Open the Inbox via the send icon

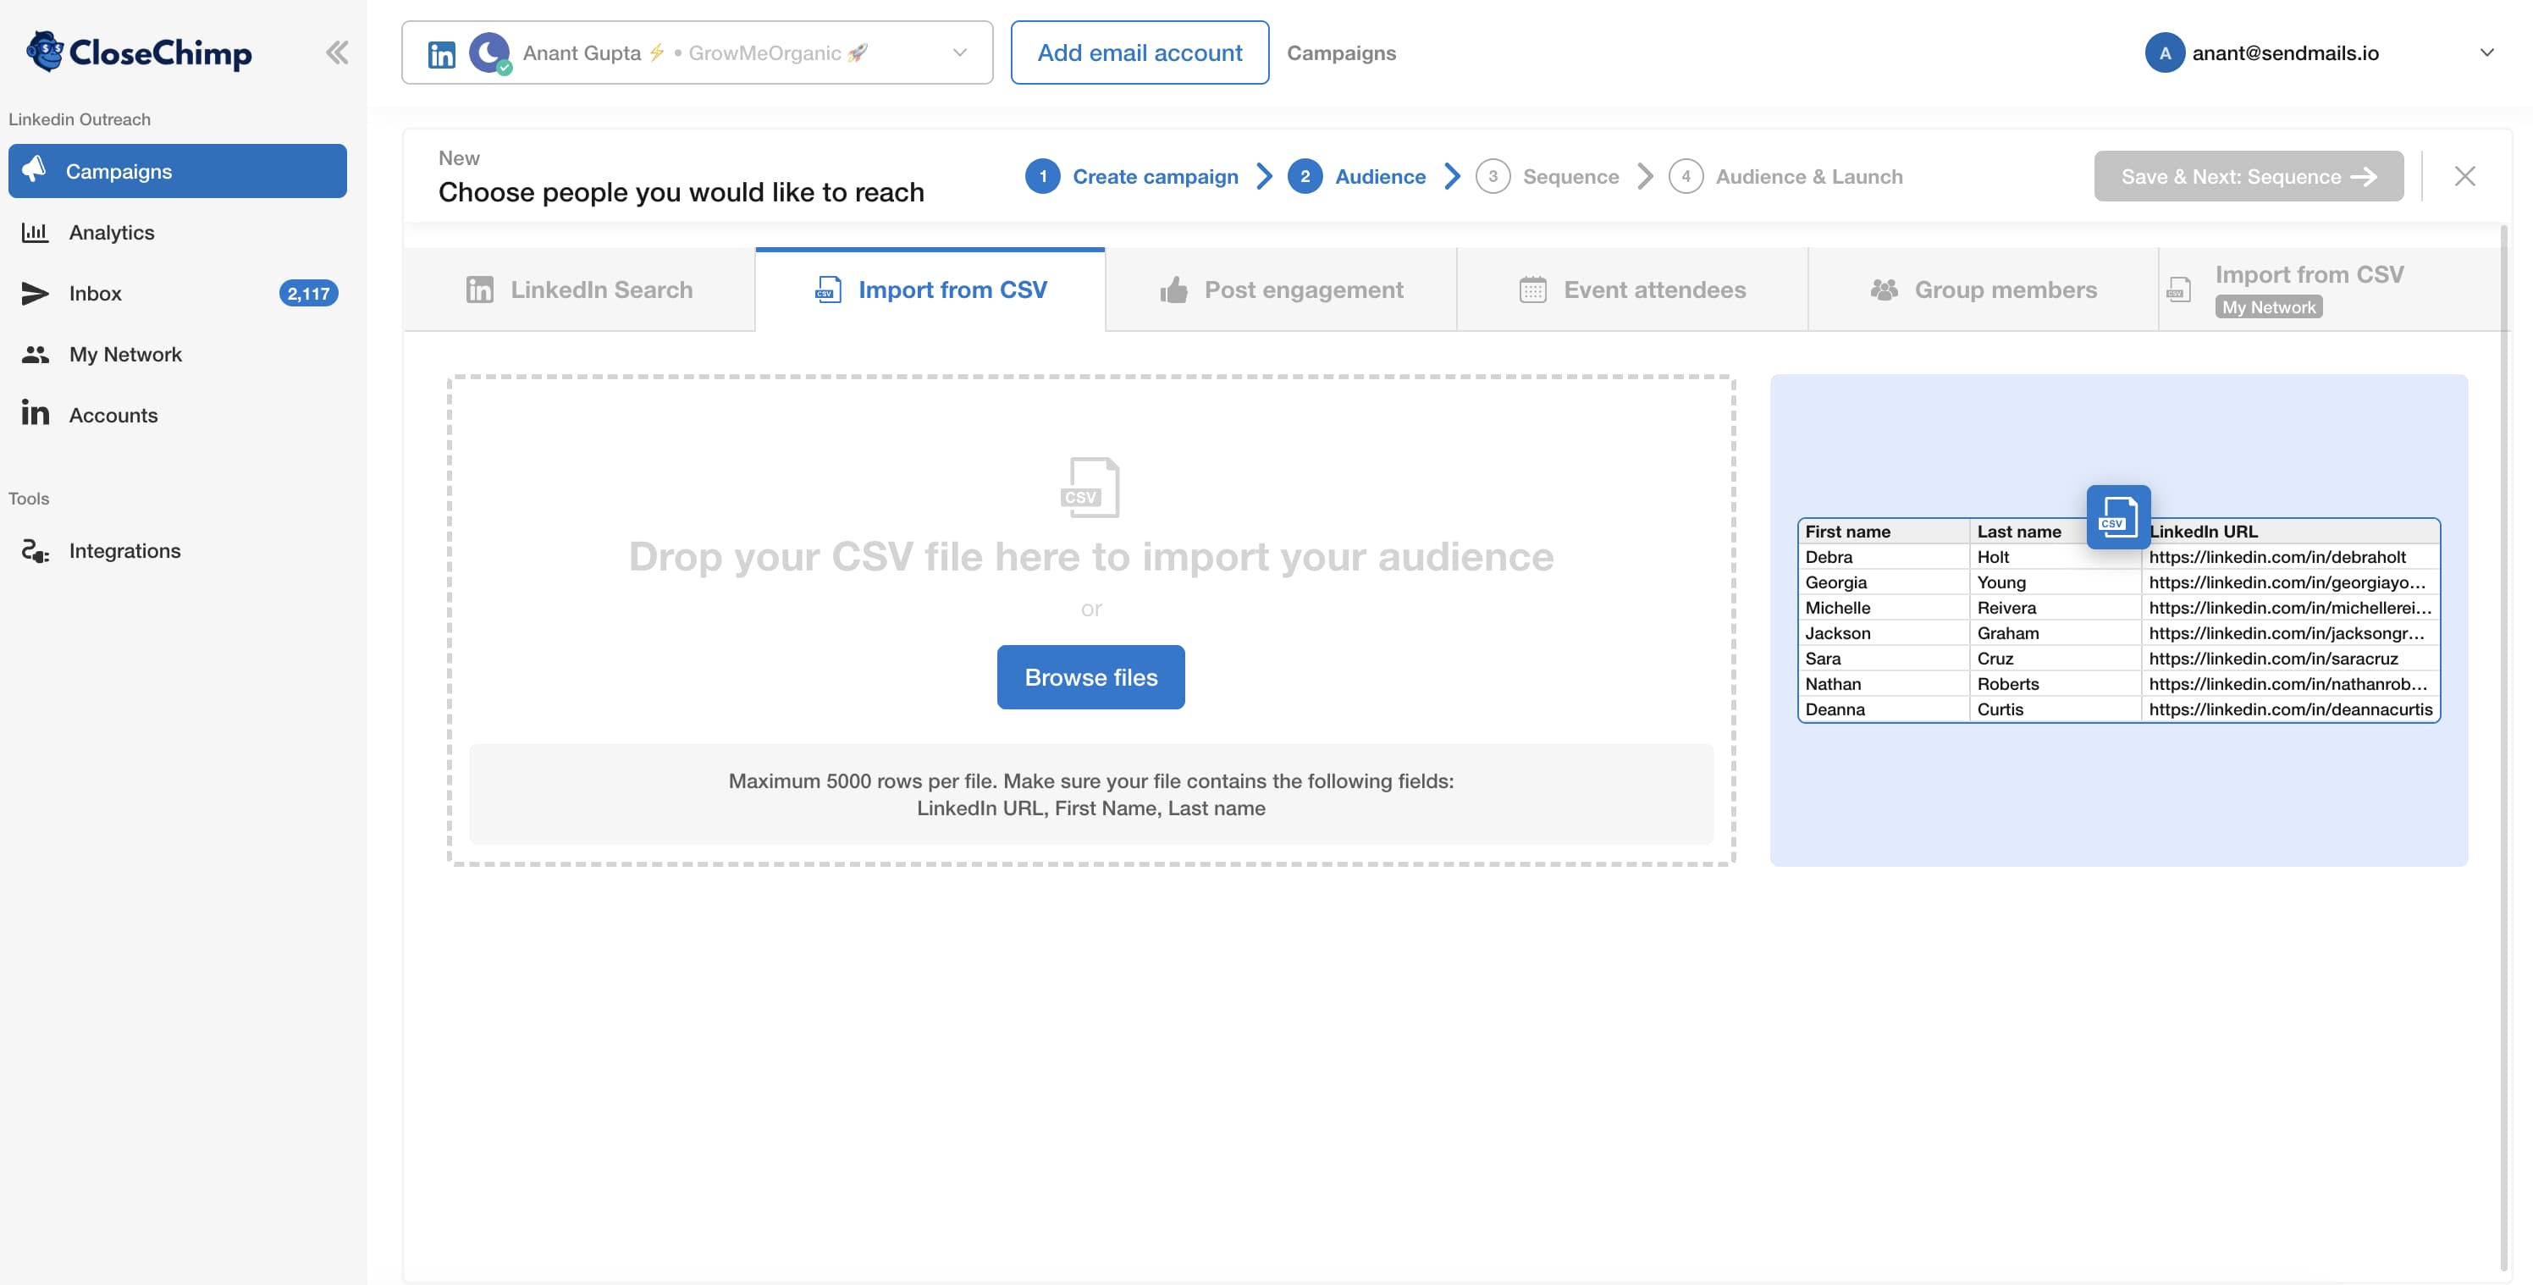click(x=35, y=293)
